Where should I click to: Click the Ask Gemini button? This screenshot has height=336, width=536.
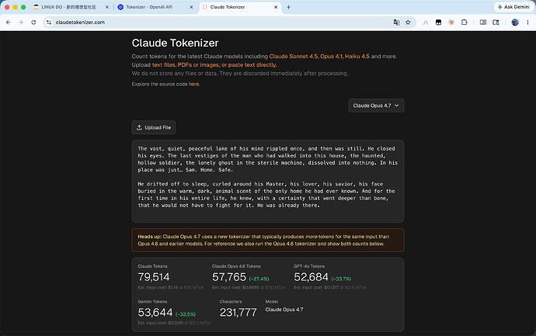coord(513,7)
